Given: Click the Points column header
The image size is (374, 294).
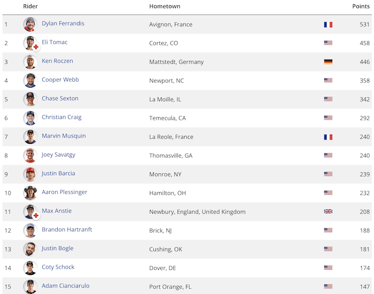Looking at the screenshot, I should (x=361, y=6).
